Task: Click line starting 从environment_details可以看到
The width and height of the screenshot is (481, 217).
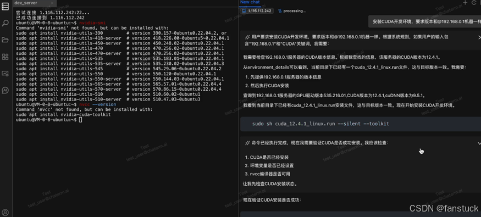Action: point(355,67)
